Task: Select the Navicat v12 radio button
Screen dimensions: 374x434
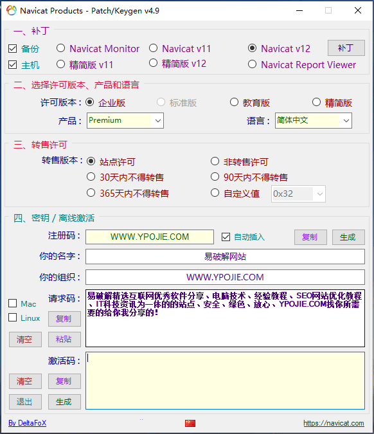Action: click(252, 48)
